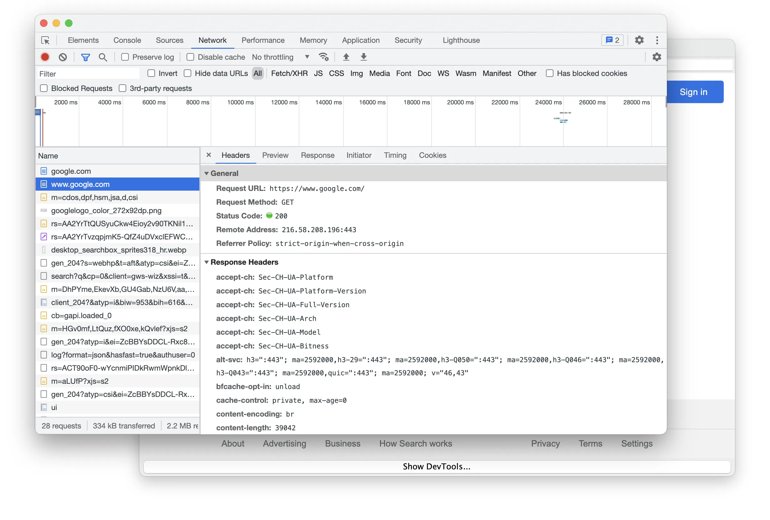Open the 2 issues message badge
Viewport: 770px width, 520px height.
(x=612, y=40)
